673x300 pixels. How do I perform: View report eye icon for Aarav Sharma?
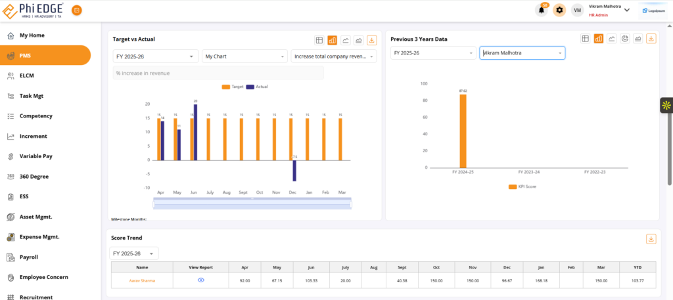point(201,280)
